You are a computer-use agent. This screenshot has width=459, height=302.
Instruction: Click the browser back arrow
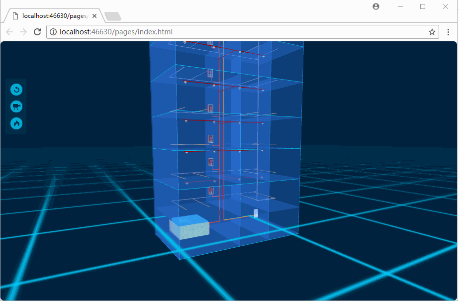9,32
